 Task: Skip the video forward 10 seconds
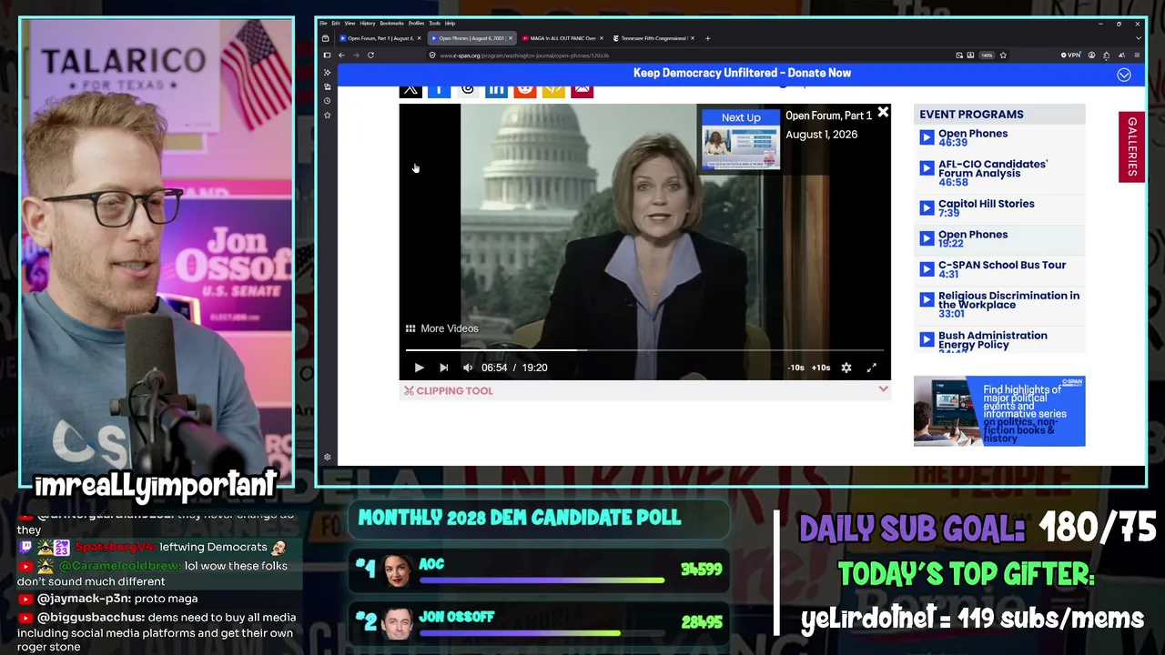pos(821,368)
